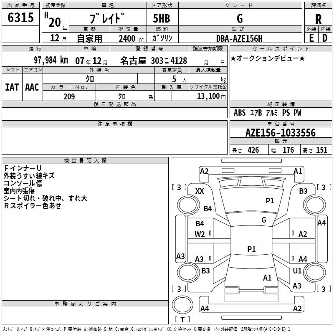The image size is (334, 334).
Task: Click the U1 dent marker near rear
Action: [297, 271]
